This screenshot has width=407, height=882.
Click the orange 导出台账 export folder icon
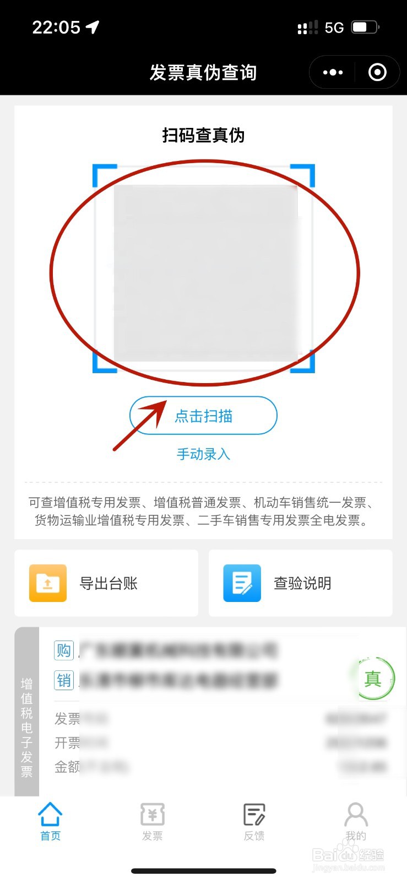(48, 583)
